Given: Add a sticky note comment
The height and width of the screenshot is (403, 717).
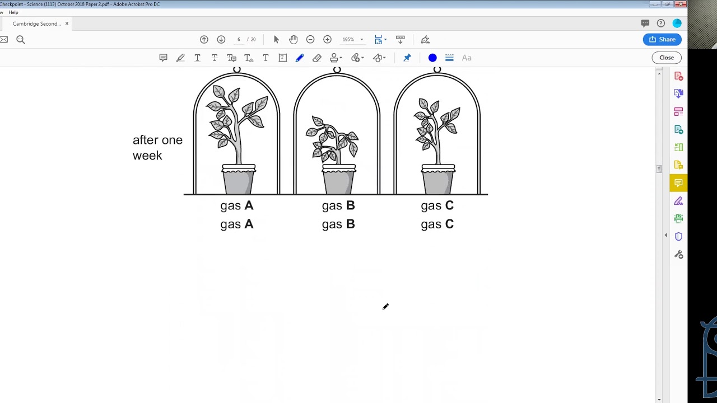Looking at the screenshot, I should [163, 58].
